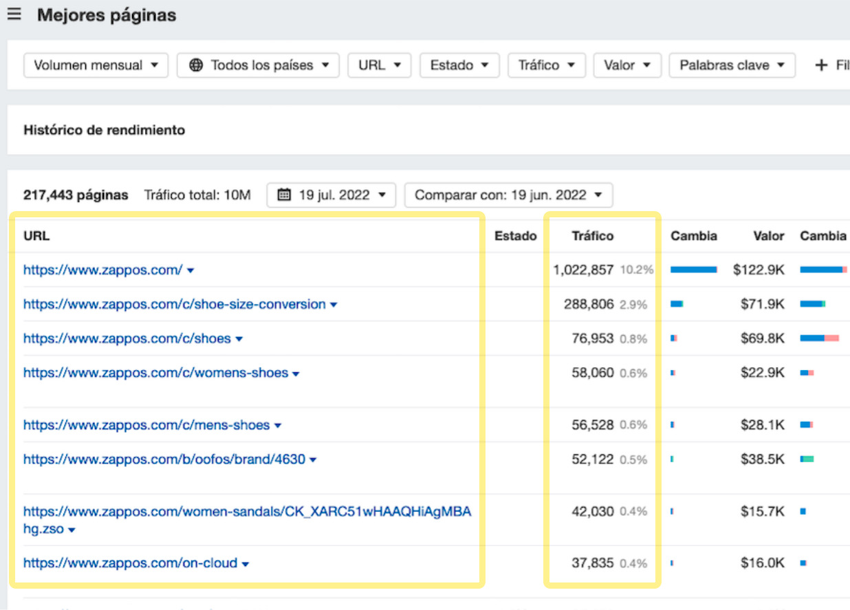Open the Estado filter dropdown
Image resolution: width=850 pixels, height=610 pixels.
click(459, 65)
